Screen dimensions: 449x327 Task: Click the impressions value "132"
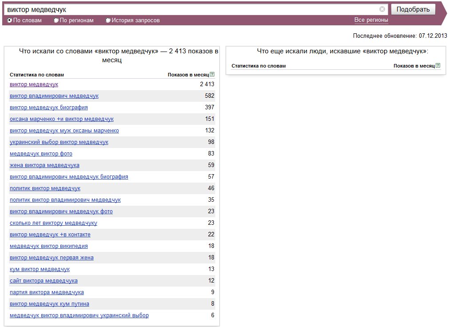click(x=209, y=130)
